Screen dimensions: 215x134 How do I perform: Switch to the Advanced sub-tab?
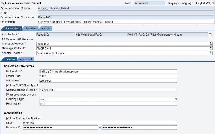point(26,59)
